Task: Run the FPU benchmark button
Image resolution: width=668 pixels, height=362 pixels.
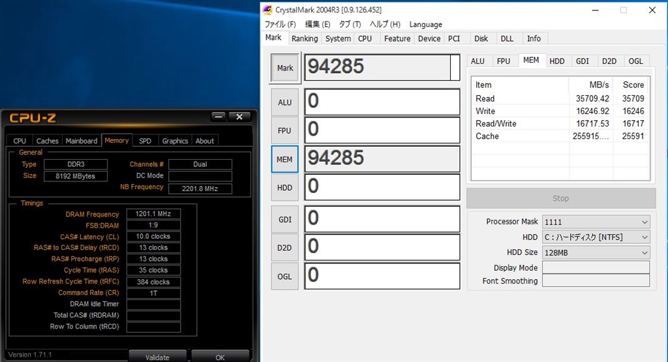Action: click(x=284, y=130)
